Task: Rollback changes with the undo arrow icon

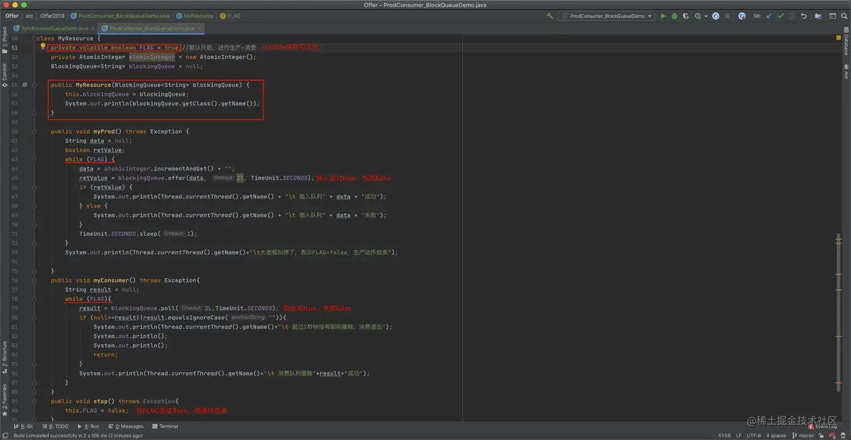Action: (x=804, y=16)
